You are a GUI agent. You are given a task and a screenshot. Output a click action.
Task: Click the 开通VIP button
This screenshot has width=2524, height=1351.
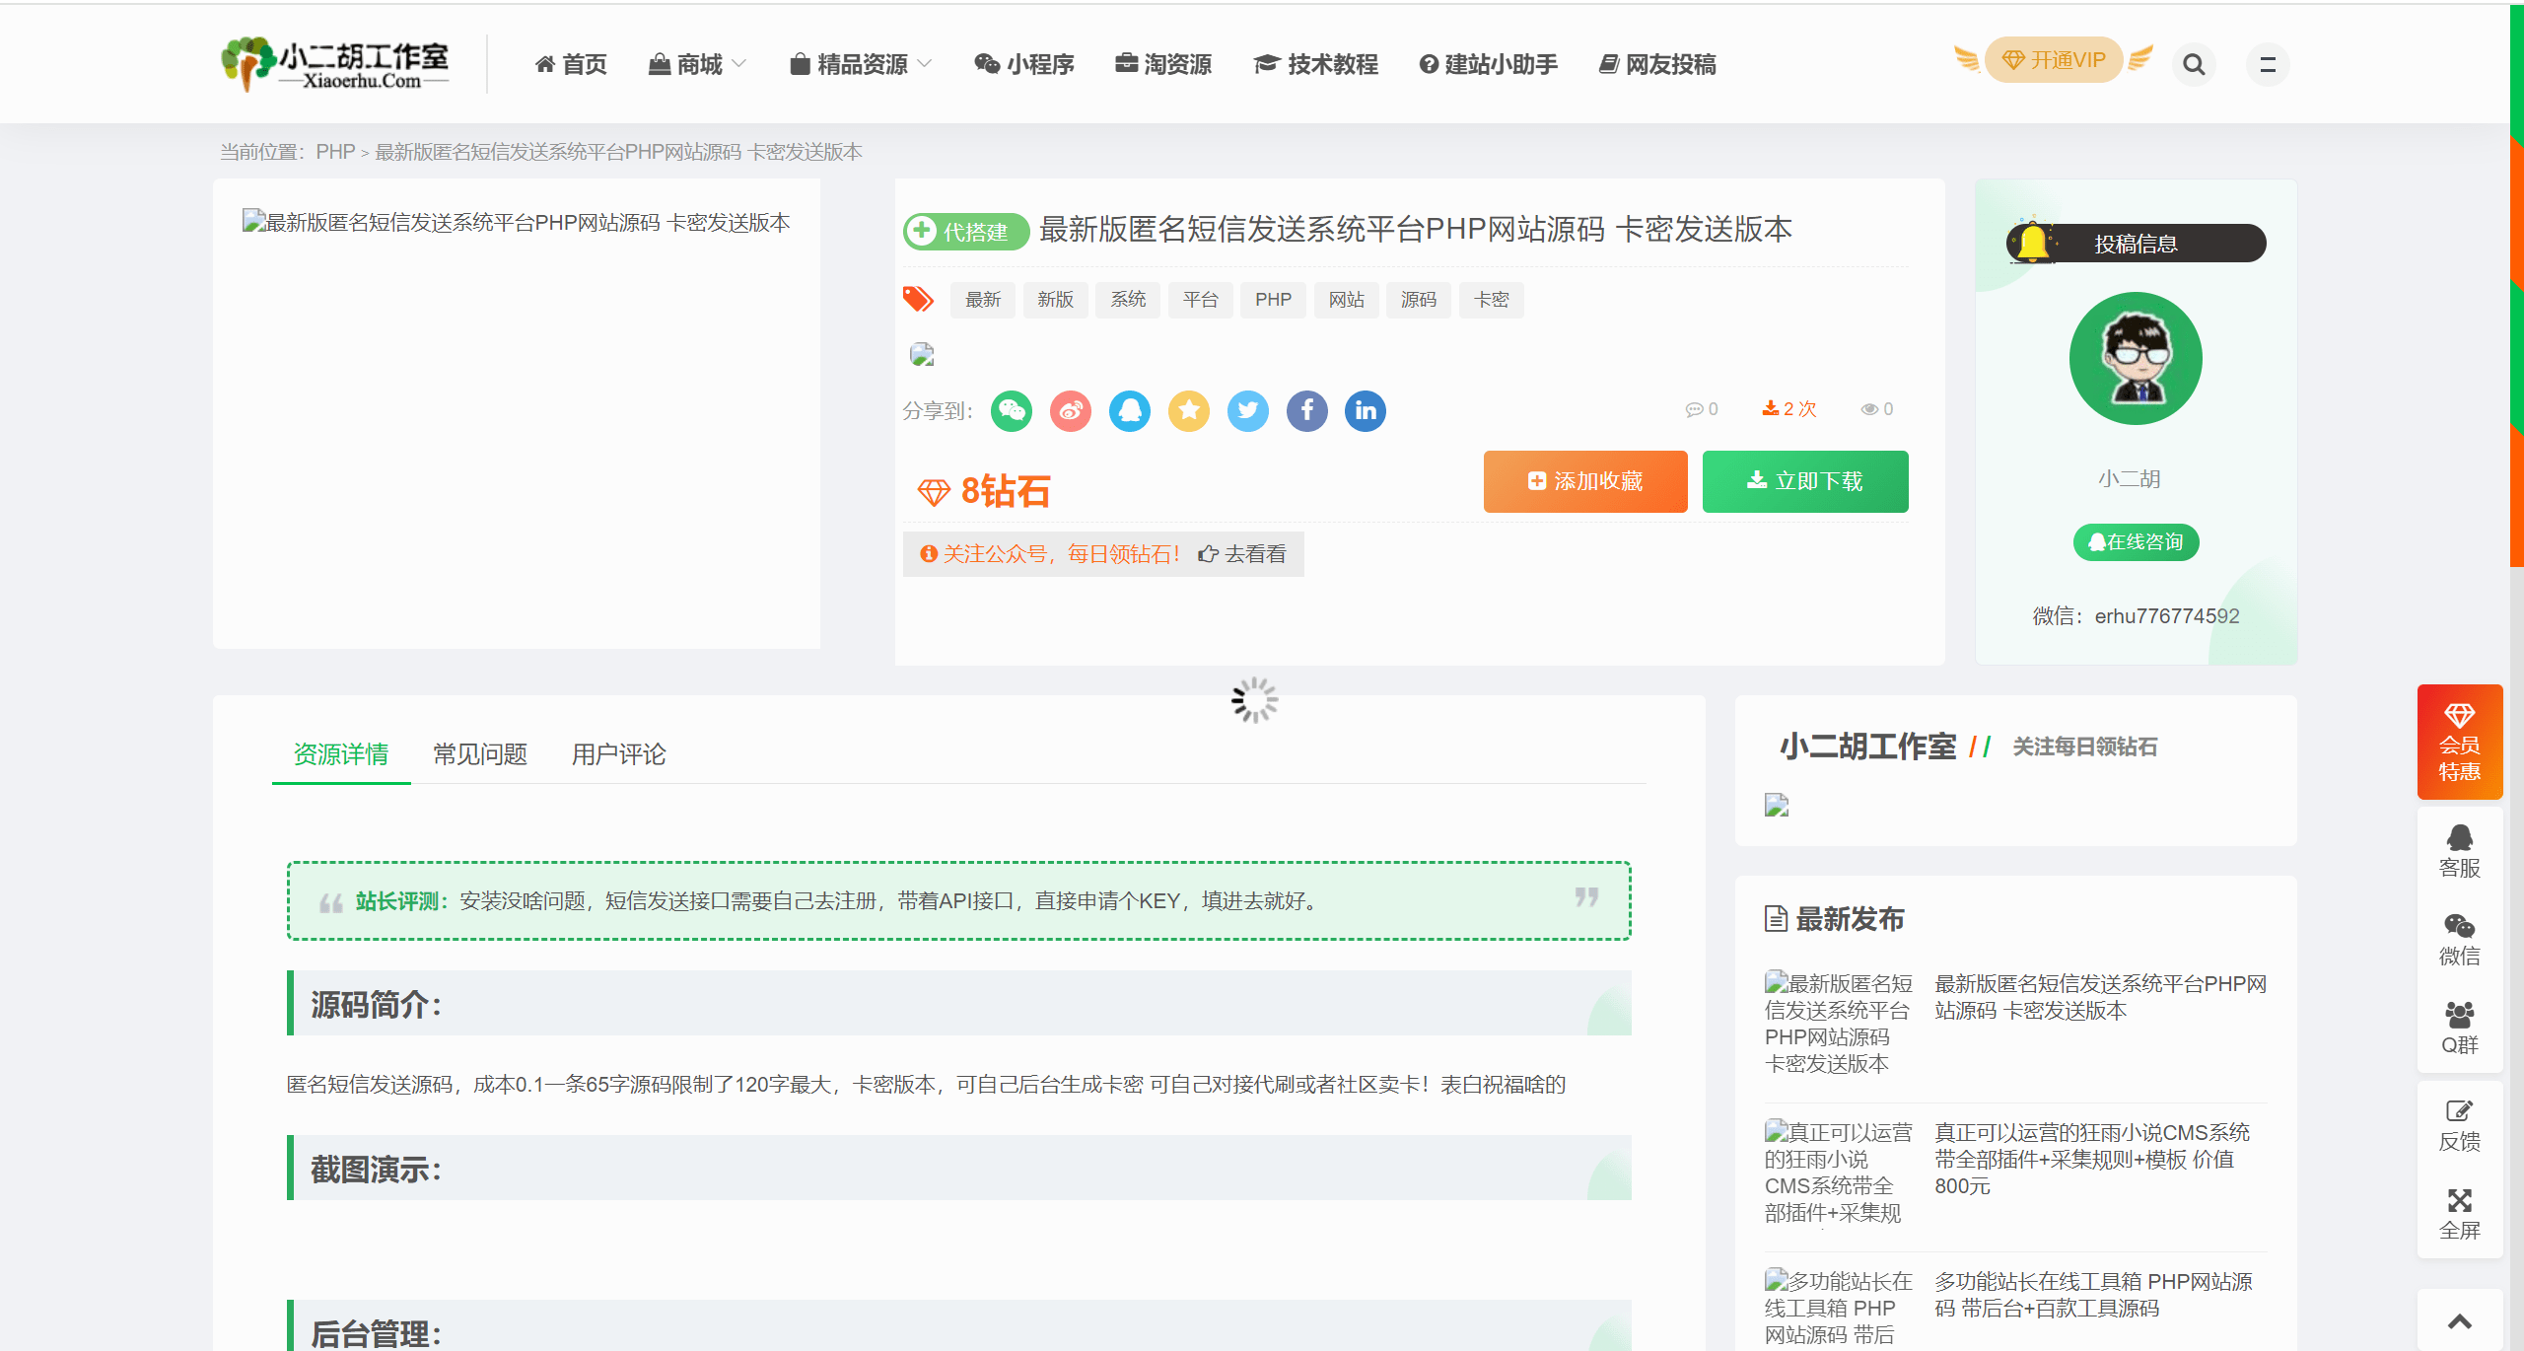click(x=2054, y=60)
